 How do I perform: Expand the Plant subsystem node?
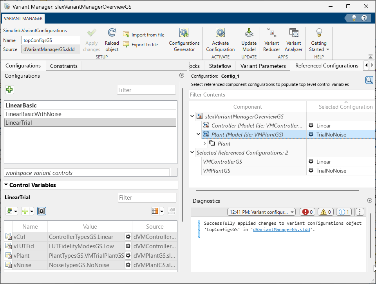(x=204, y=143)
